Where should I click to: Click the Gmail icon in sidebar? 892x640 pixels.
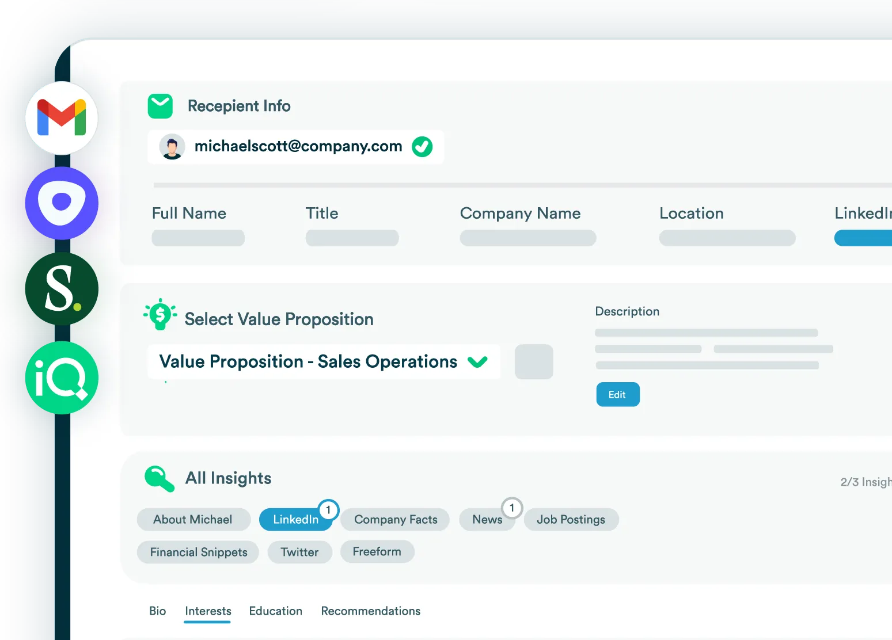pyautogui.click(x=62, y=118)
